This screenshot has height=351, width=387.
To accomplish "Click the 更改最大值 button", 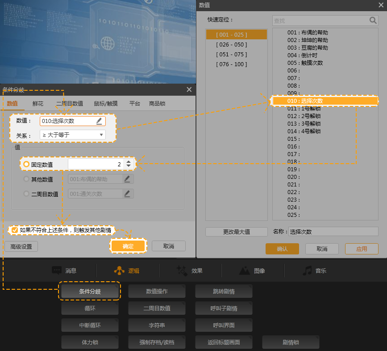I will point(236,232).
